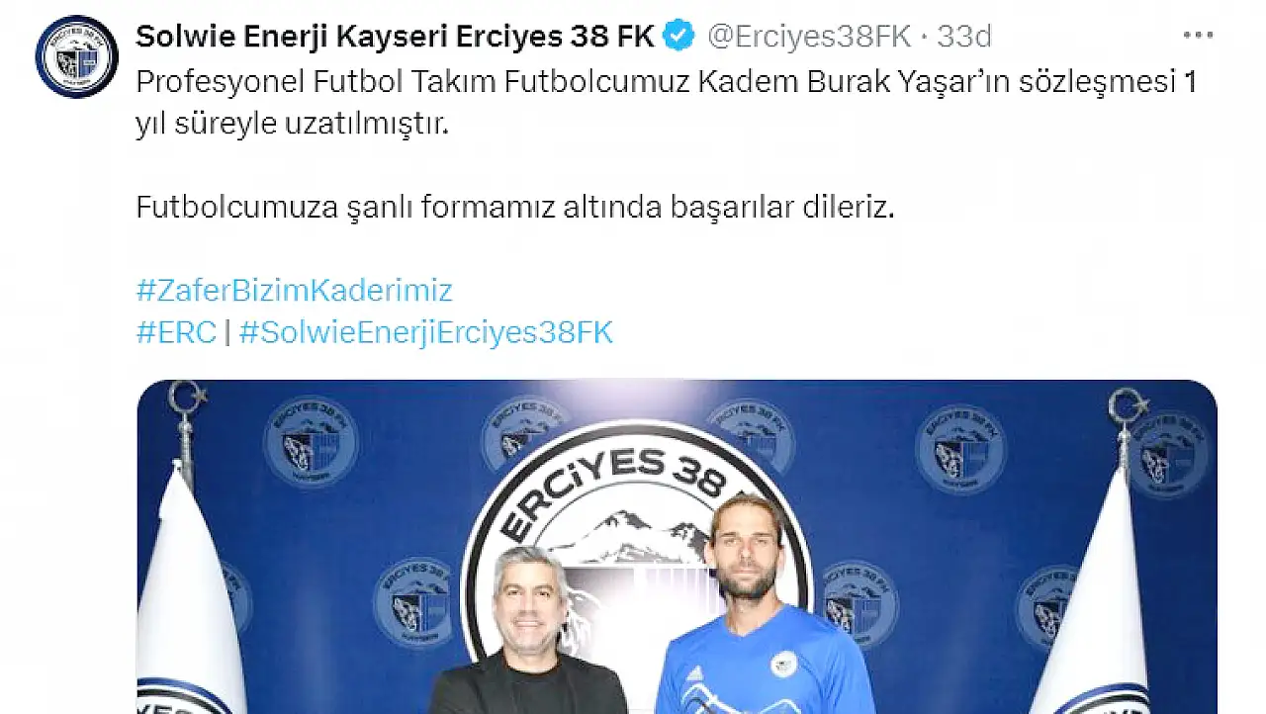This screenshot has width=1266, height=714.
Task: Open the @Erciyes38FK handle link
Action: [x=807, y=37]
